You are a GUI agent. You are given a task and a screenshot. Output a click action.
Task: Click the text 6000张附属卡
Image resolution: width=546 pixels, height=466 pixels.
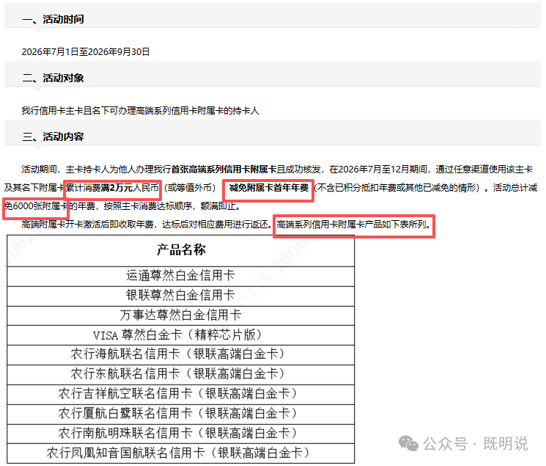(40, 206)
